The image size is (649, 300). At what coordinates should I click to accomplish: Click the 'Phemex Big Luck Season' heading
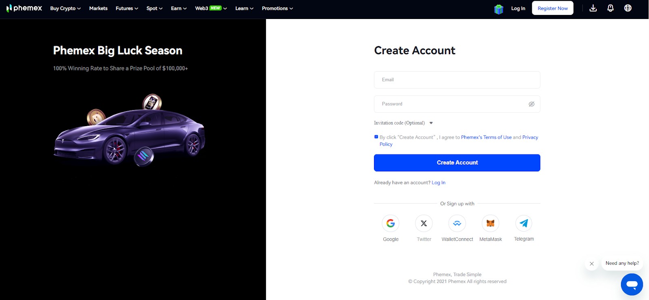tap(118, 51)
